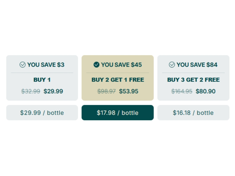Click the filled checkmark beside YOU SAVE $45

(x=96, y=65)
